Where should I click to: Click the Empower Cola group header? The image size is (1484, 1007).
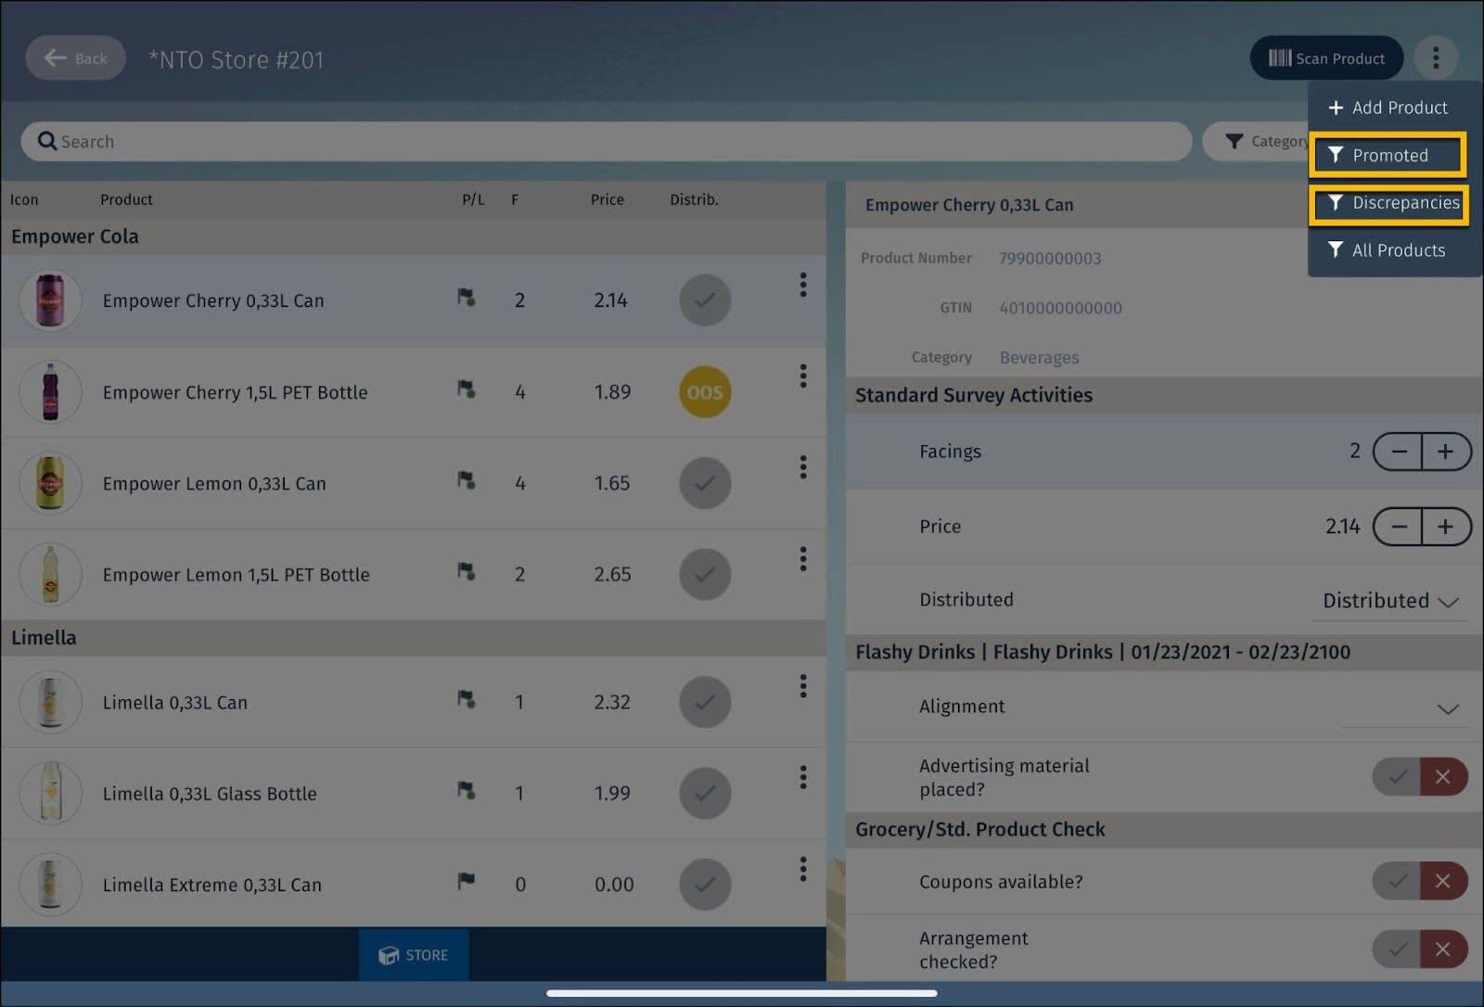(x=414, y=236)
